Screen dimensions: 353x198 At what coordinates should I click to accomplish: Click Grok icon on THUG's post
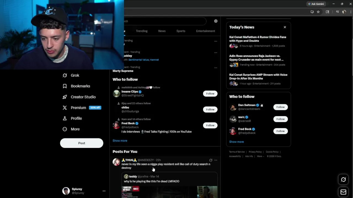[211, 160]
